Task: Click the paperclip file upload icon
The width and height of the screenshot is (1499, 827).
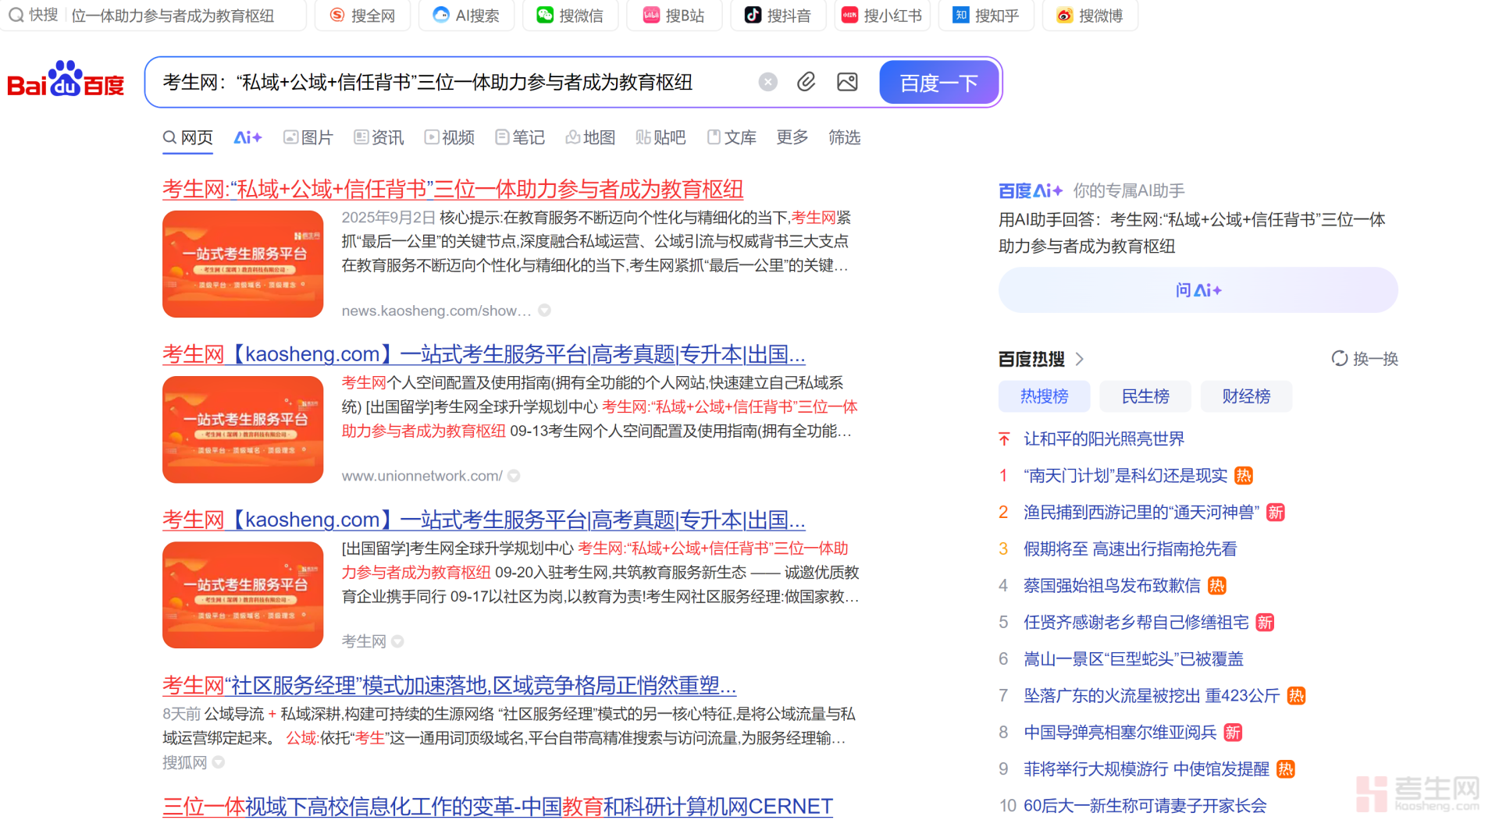Action: pos(806,82)
